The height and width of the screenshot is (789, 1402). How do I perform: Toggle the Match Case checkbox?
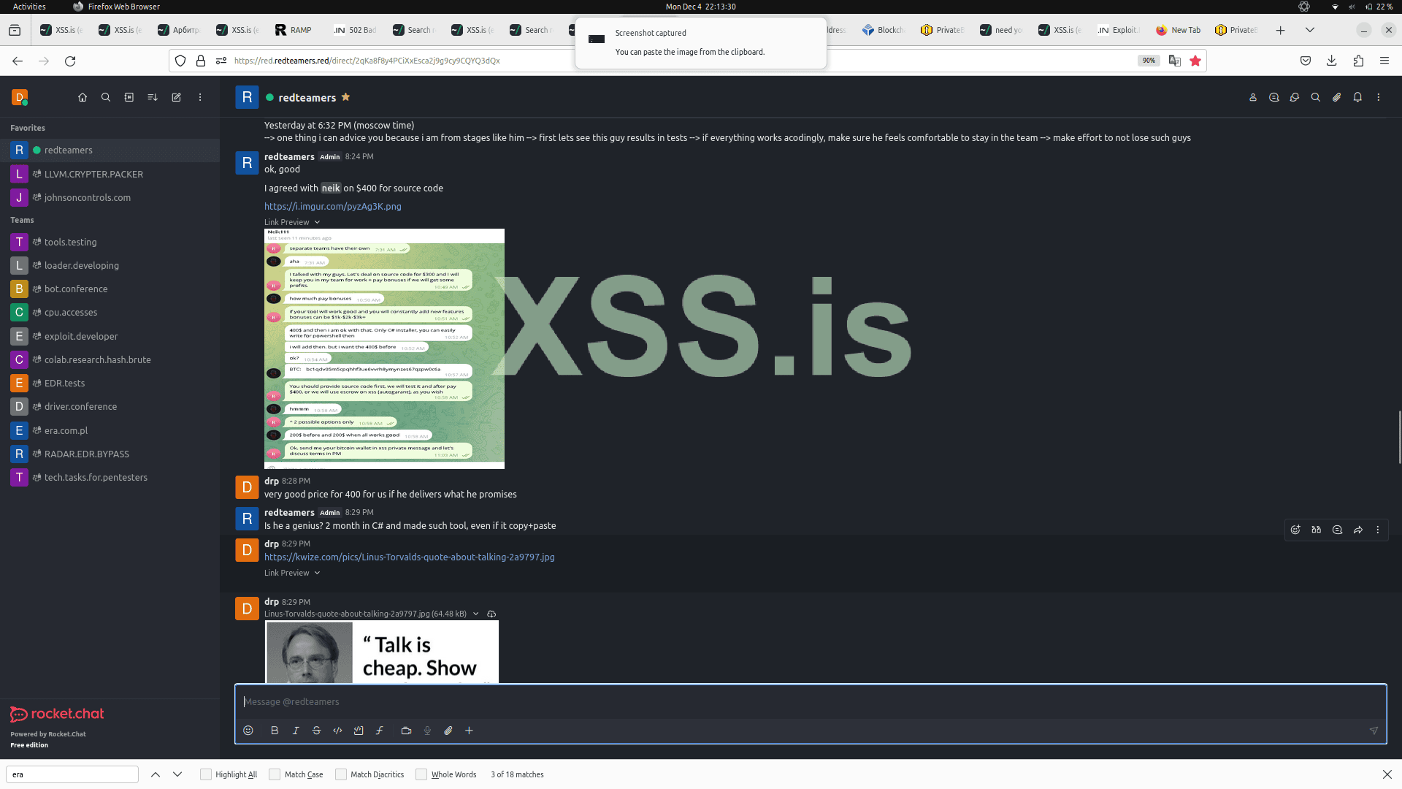275,774
